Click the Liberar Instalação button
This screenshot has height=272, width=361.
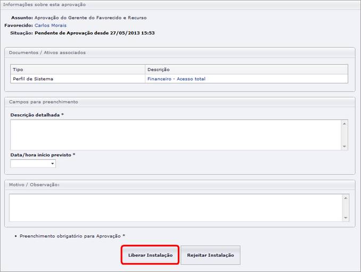point(150,256)
